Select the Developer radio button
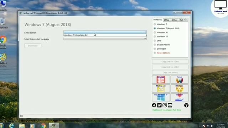This screenshot has height=128, width=228. point(155,49)
